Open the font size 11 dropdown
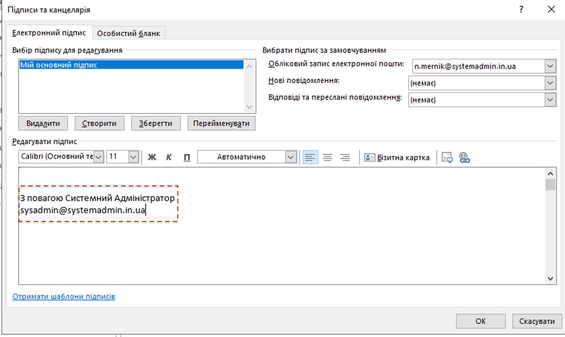Image resolution: width=565 pixels, height=337 pixels. tap(134, 157)
